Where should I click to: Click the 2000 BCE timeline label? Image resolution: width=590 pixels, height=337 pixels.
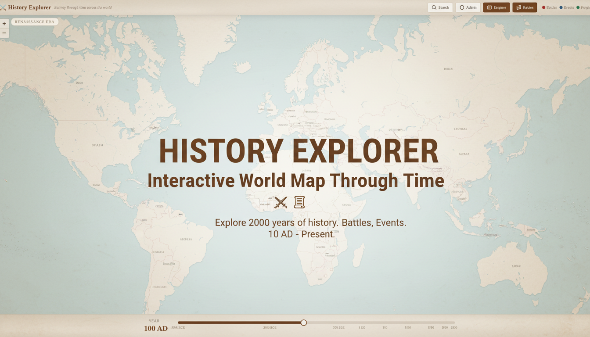click(x=270, y=328)
